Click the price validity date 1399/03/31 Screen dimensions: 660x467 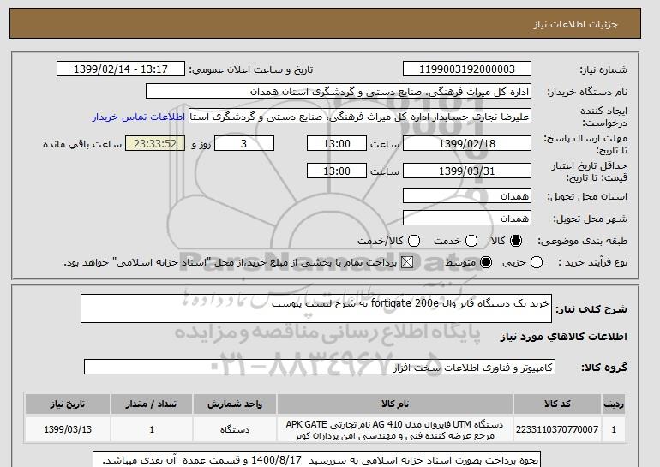(x=467, y=171)
